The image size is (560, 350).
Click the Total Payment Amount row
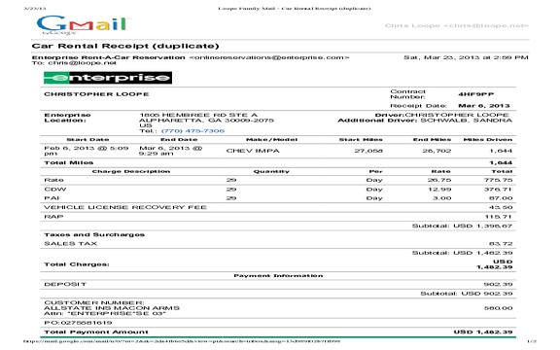[278, 332]
